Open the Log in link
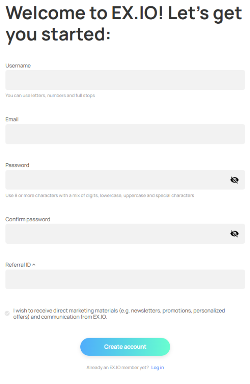 point(157,368)
